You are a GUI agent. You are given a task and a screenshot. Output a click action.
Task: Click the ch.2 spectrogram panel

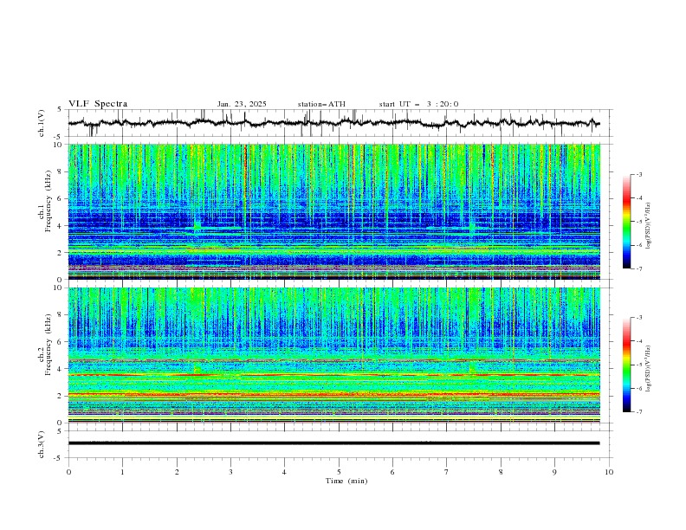click(333, 355)
